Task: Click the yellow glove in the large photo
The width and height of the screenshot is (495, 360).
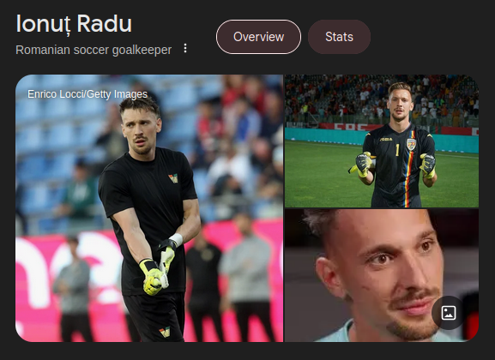Action: pyautogui.click(x=152, y=278)
